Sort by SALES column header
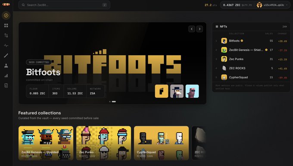The width and height of the screenshot is (293, 166). coord(269,34)
